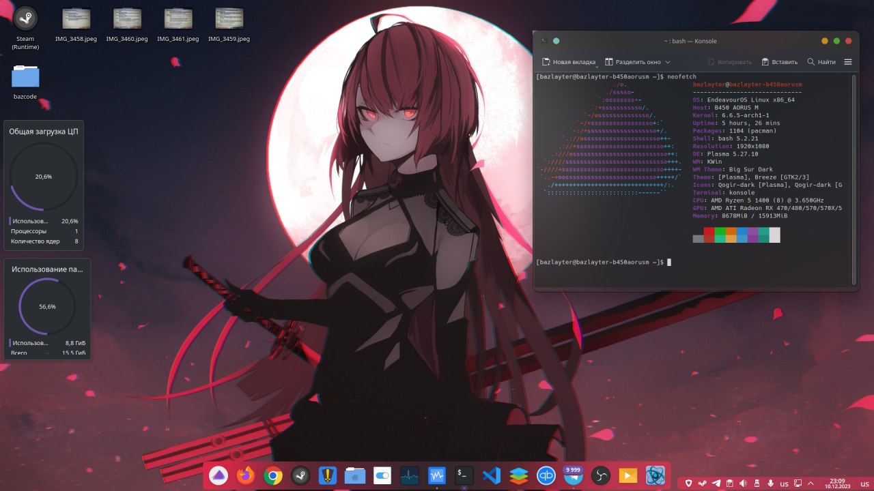
Task: Click the 'OS: EndeavourOS Linux' neofetch line
Action: [x=744, y=100]
